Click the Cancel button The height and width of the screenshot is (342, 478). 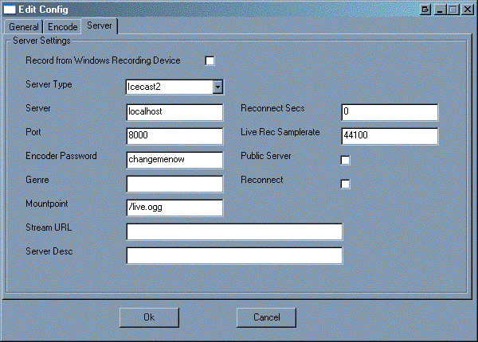coord(267,317)
